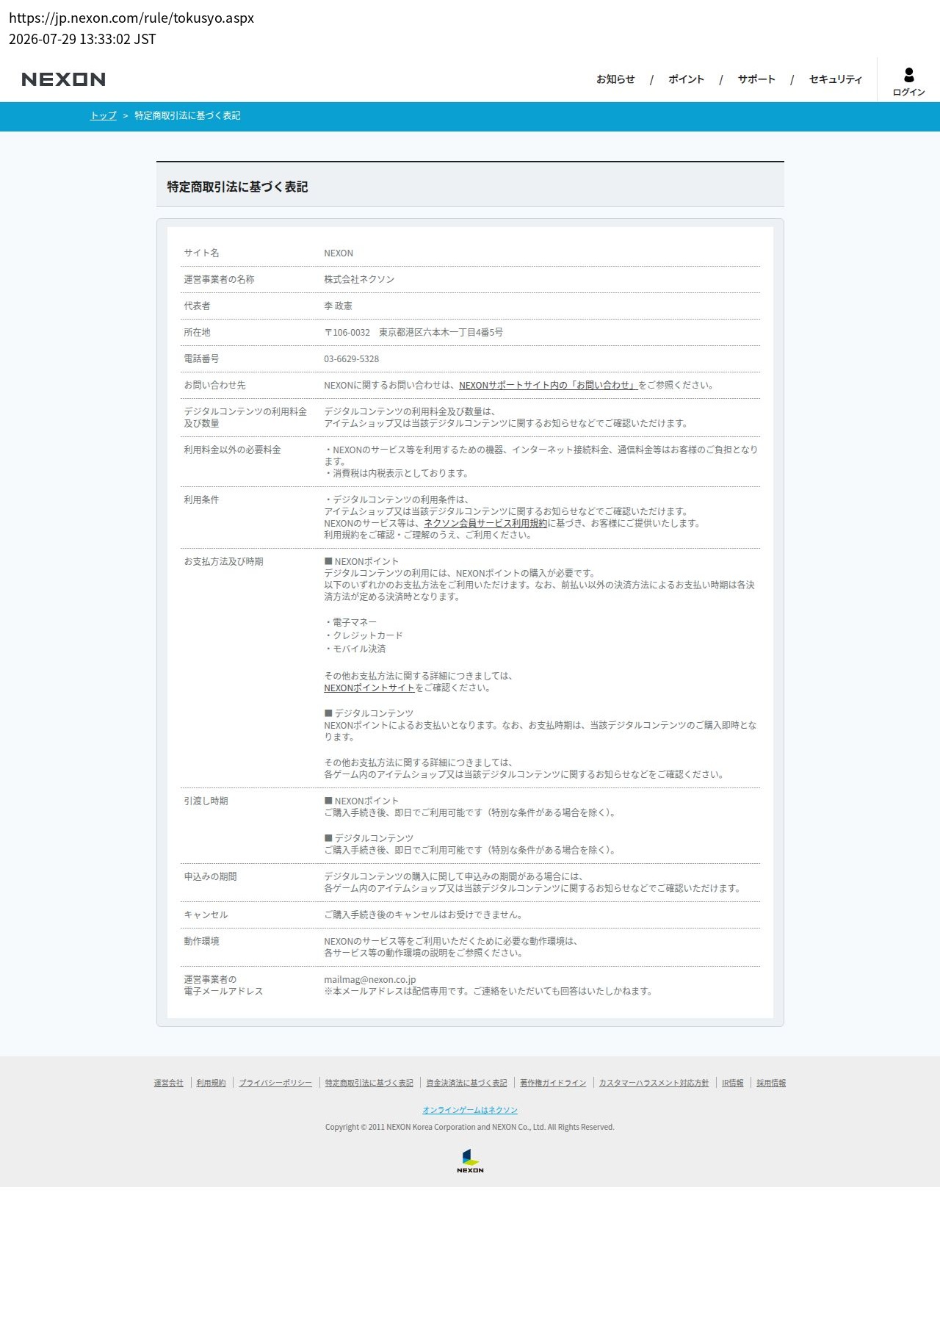Click the サイト名 row label

click(201, 253)
